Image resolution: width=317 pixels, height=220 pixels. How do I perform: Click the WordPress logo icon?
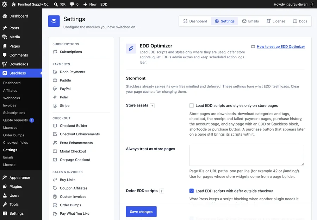[5, 4]
